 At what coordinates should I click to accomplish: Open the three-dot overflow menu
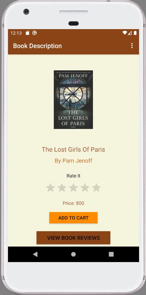132,46
